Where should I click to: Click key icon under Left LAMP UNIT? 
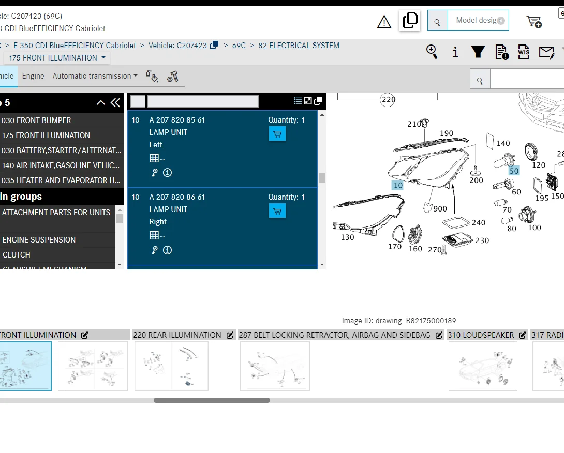pos(155,173)
